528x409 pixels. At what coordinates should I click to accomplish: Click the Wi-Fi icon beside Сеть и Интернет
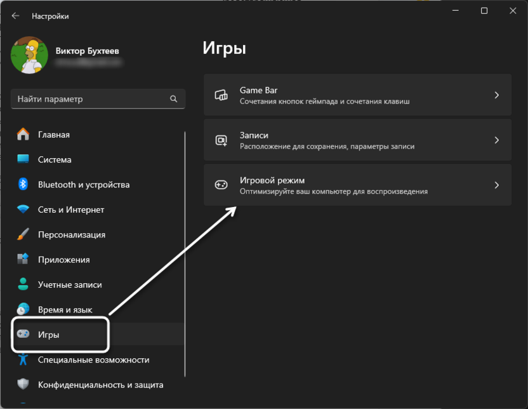(x=23, y=210)
